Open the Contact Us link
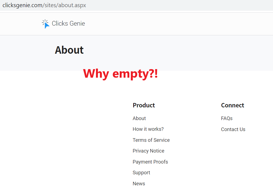Image resolution: width=273 pixels, height=190 pixels. 233,129
